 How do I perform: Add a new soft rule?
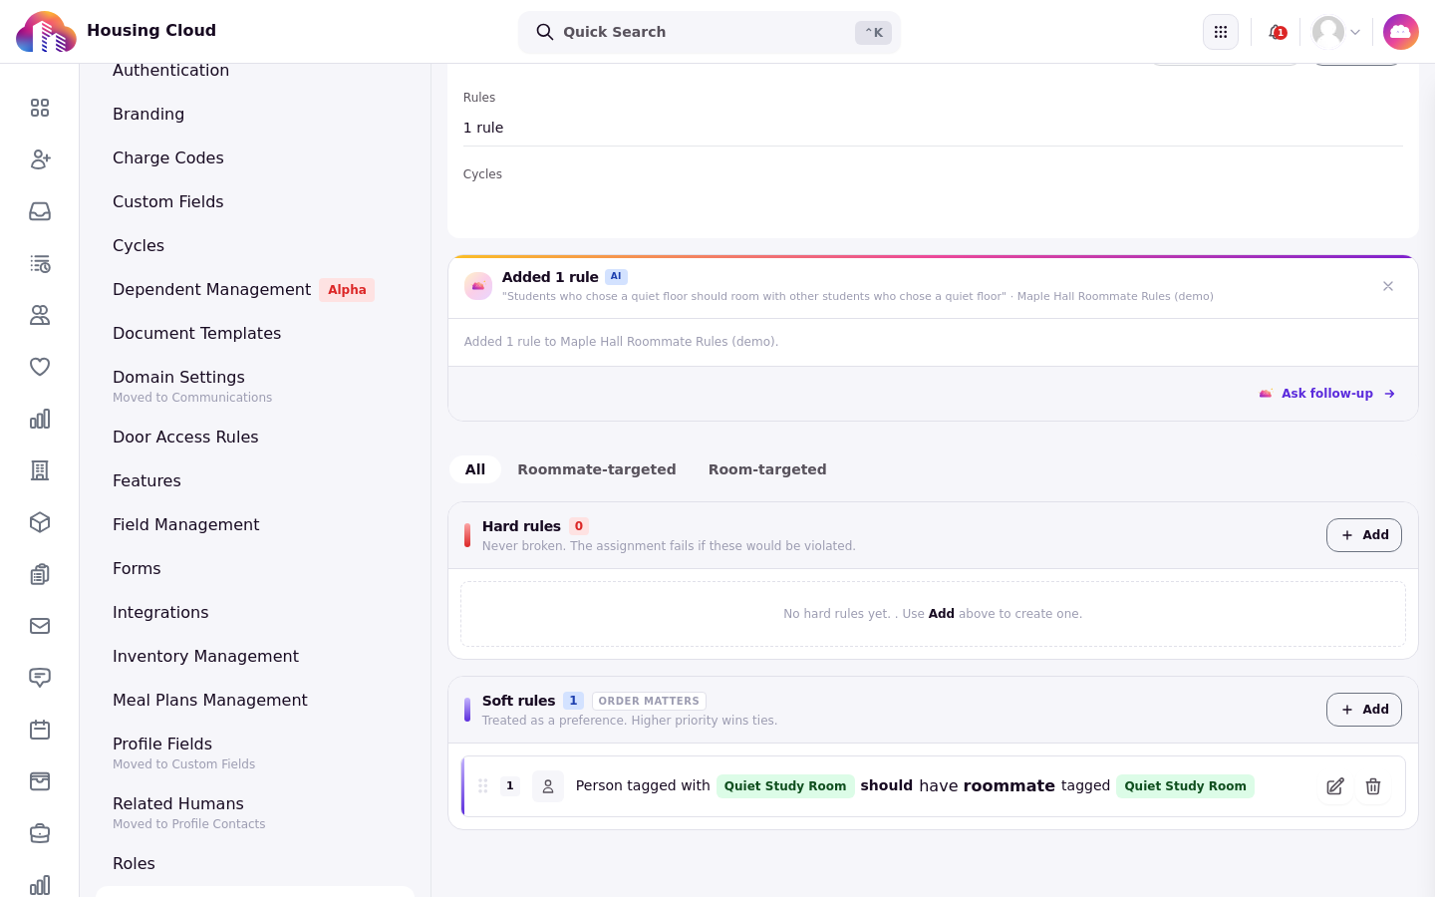[x=1364, y=710]
